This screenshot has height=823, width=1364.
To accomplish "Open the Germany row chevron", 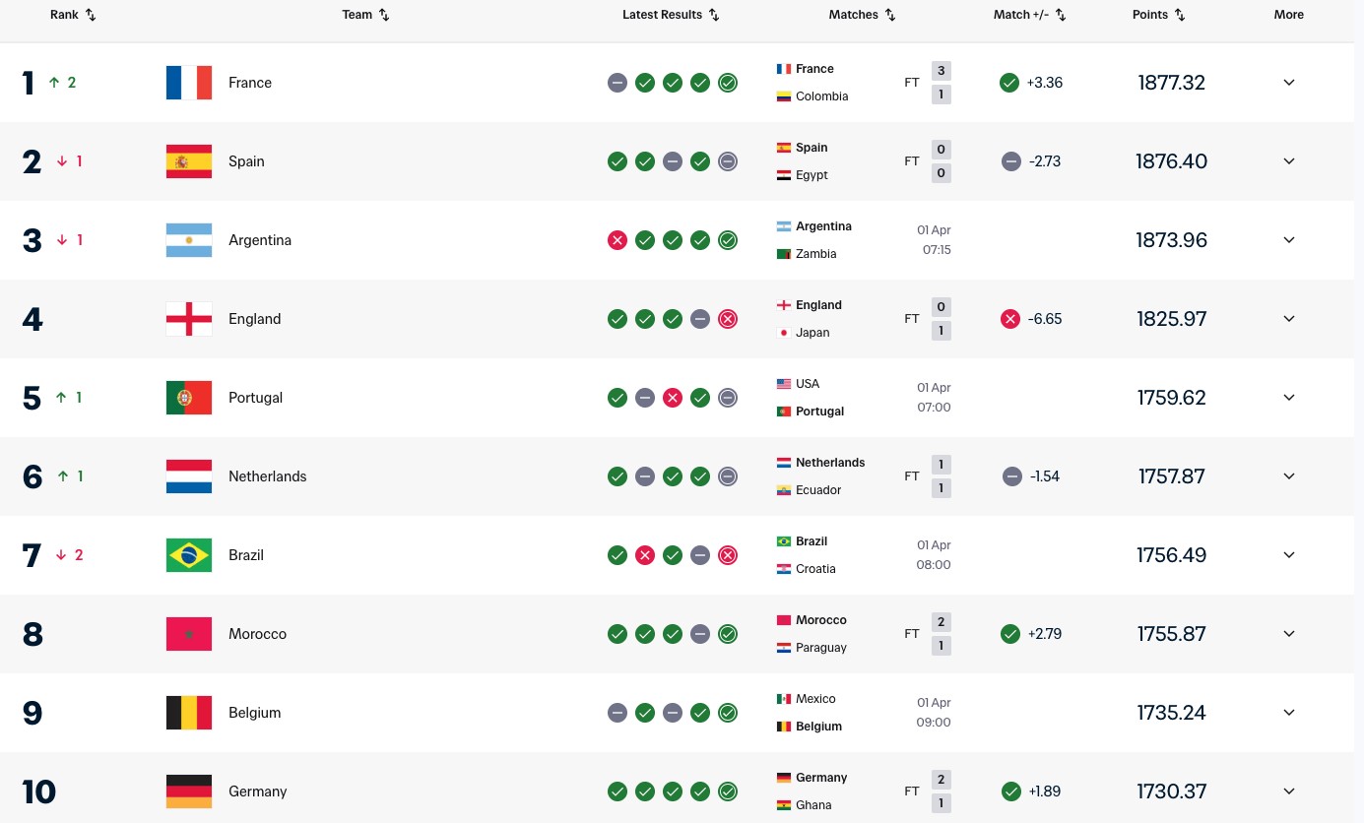I will 1288,791.
